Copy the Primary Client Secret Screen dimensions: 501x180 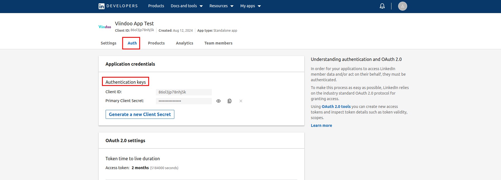pyautogui.click(x=229, y=101)
